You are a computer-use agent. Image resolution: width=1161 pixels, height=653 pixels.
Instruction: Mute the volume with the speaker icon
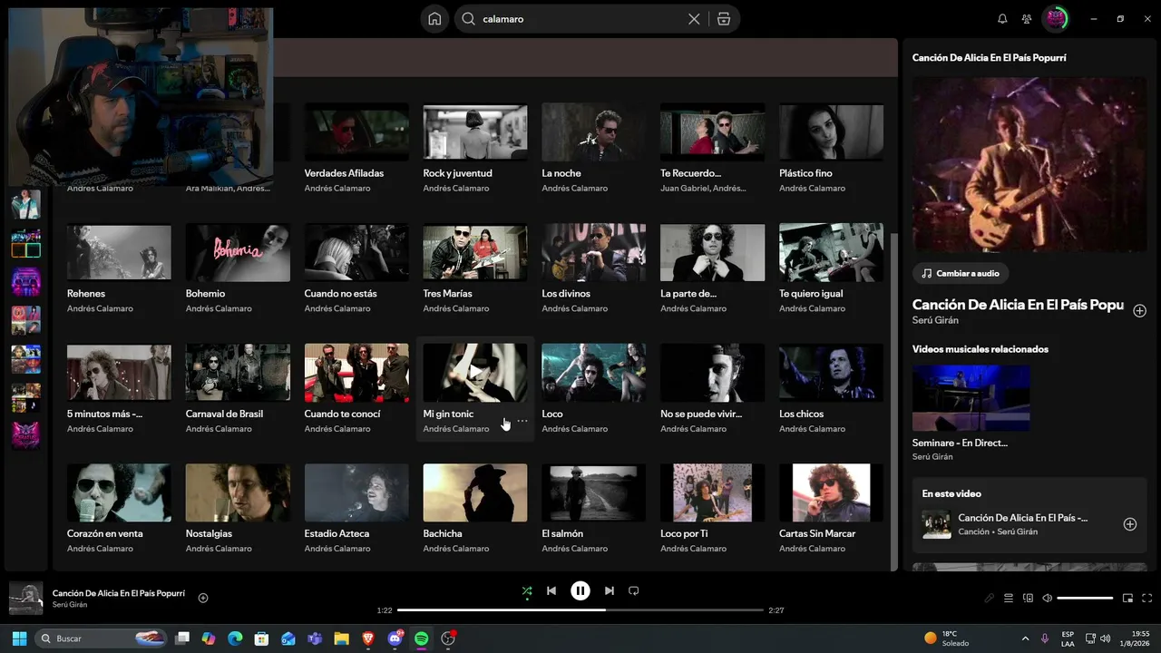click(x=1048, y=599)
